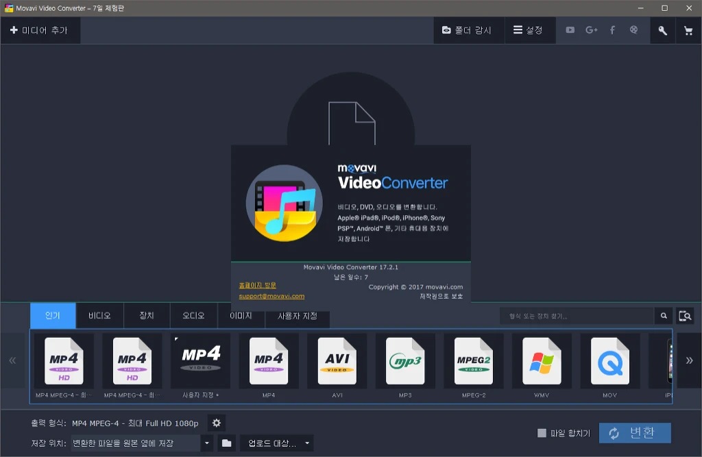Click the folder browse icon
This screenshot has width=702, height=457.
click(226, 443)
